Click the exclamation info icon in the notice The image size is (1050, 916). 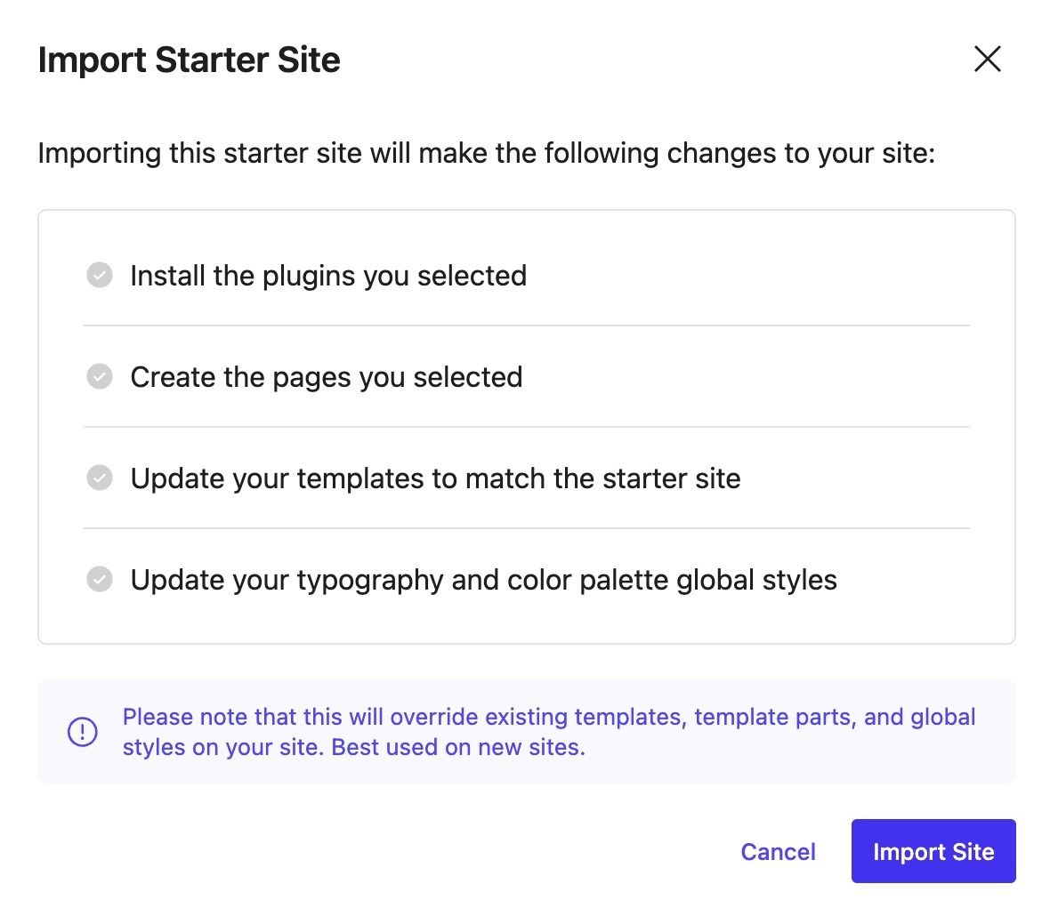pyautogui.click(x=83, y=732)
